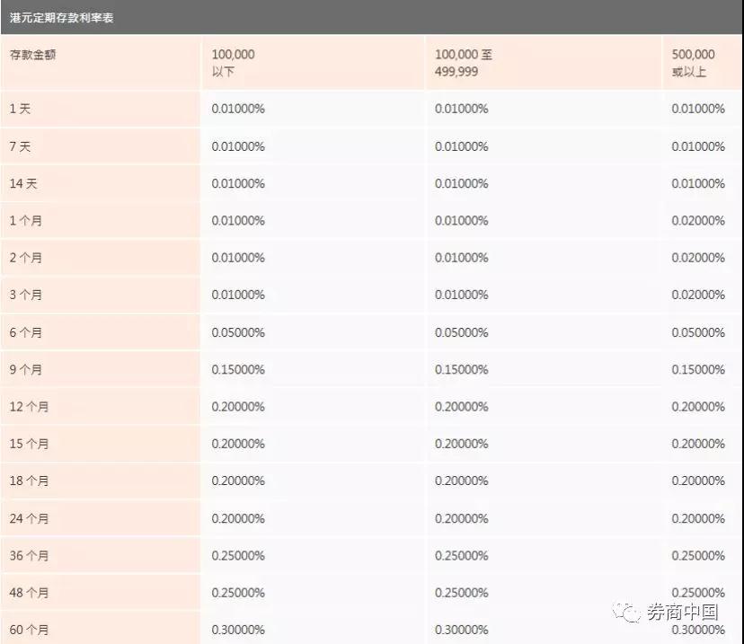744x644 pixels.
Task: Click the 100,000 以下 column header
Action: (x=233, y=63)
